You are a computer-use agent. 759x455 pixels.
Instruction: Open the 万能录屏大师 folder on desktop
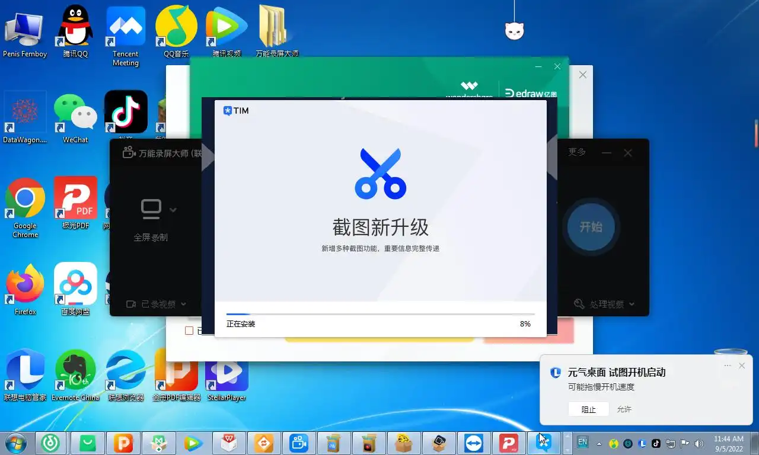277,31
